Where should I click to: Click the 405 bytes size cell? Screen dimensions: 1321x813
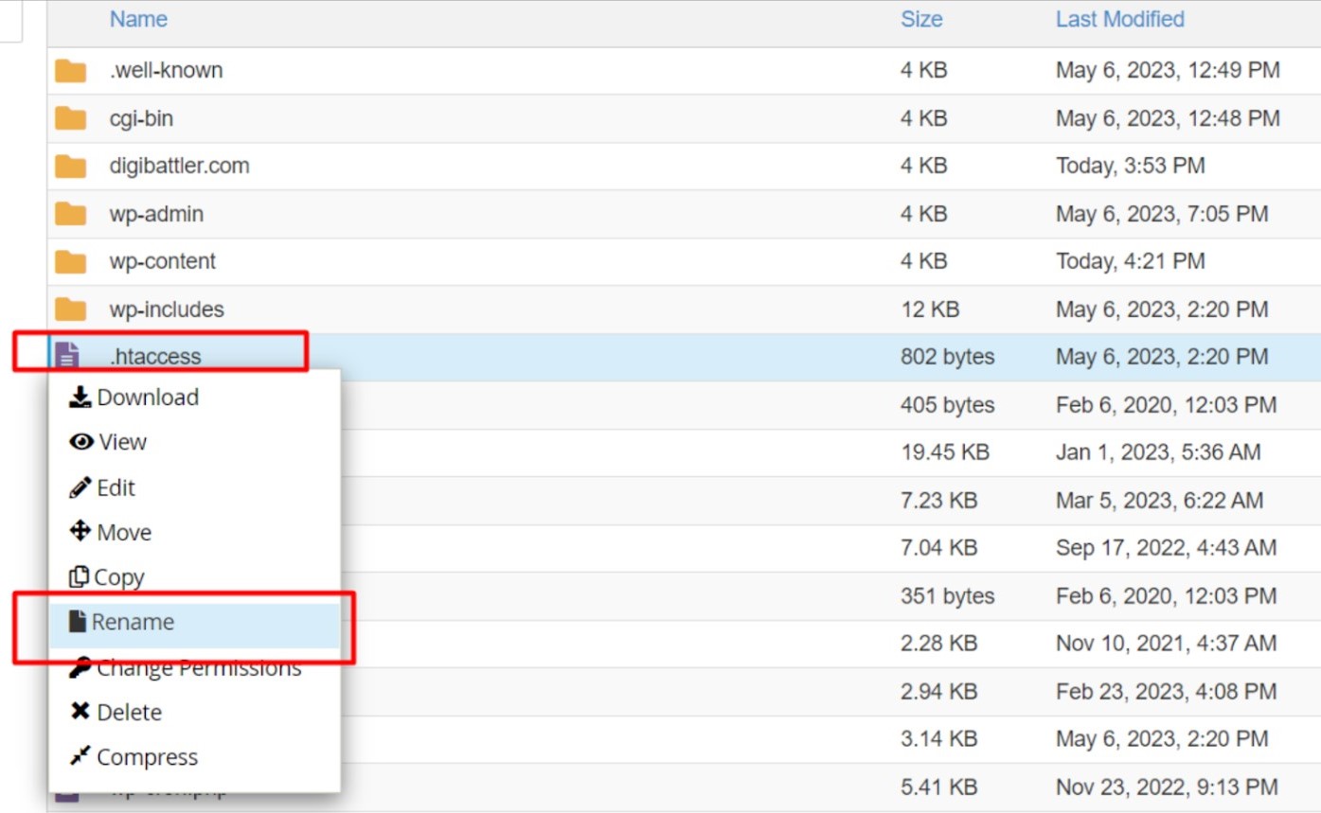coord(947,405)
